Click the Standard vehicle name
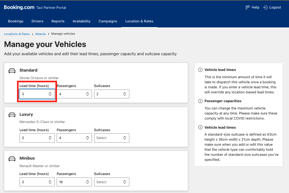 coord(28,70)
